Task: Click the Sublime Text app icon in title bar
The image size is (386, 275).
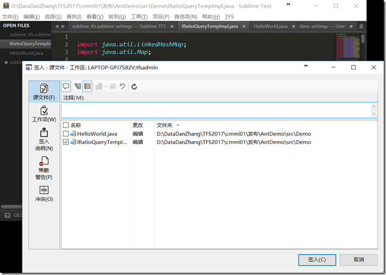Action: [x=6, y=6]
